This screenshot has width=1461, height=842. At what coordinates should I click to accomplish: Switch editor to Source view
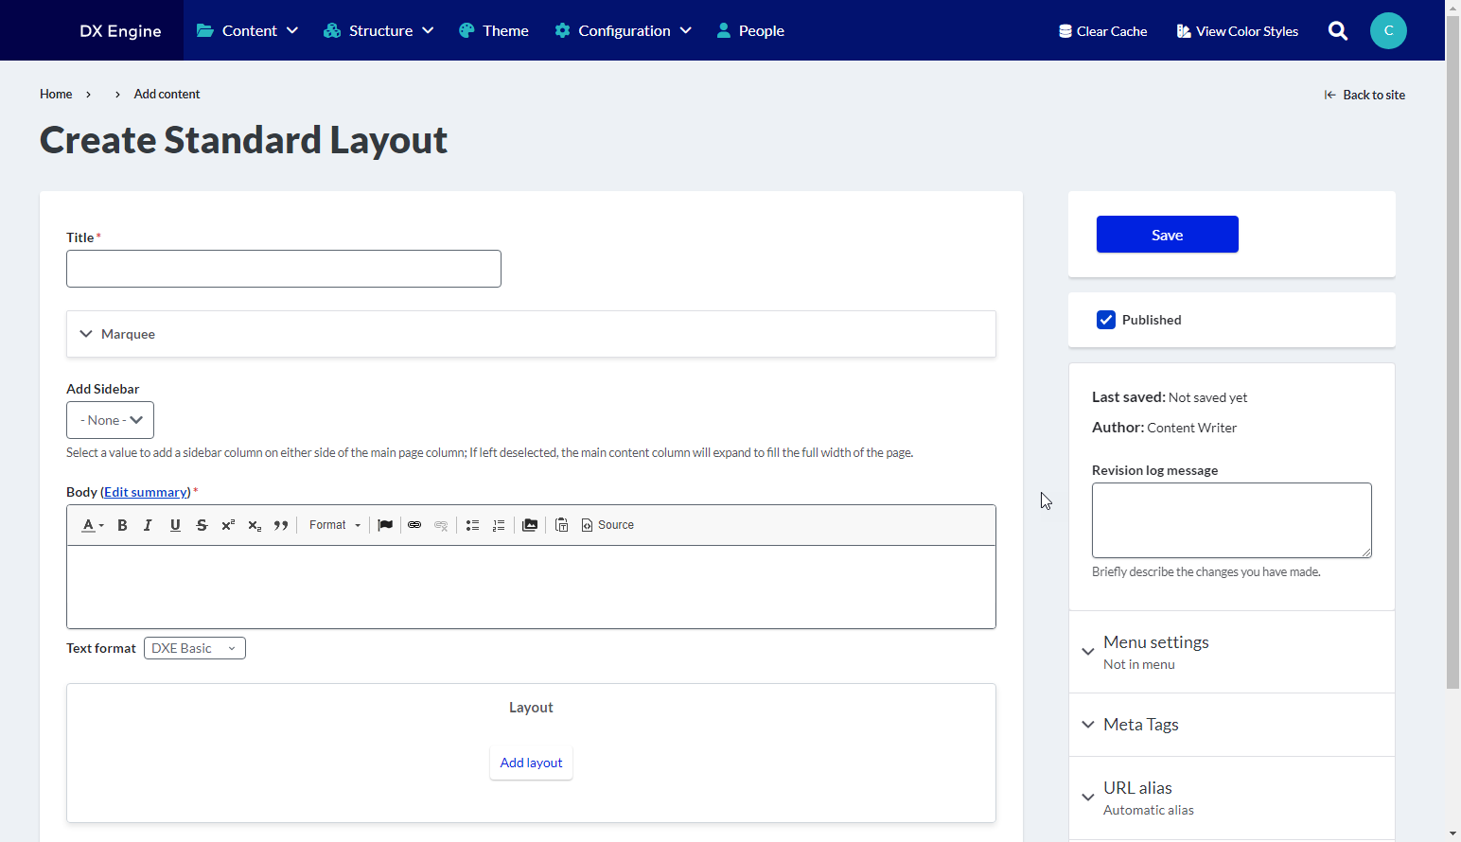(607, 525)
